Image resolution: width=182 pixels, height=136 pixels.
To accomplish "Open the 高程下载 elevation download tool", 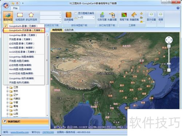I will 124,17.
